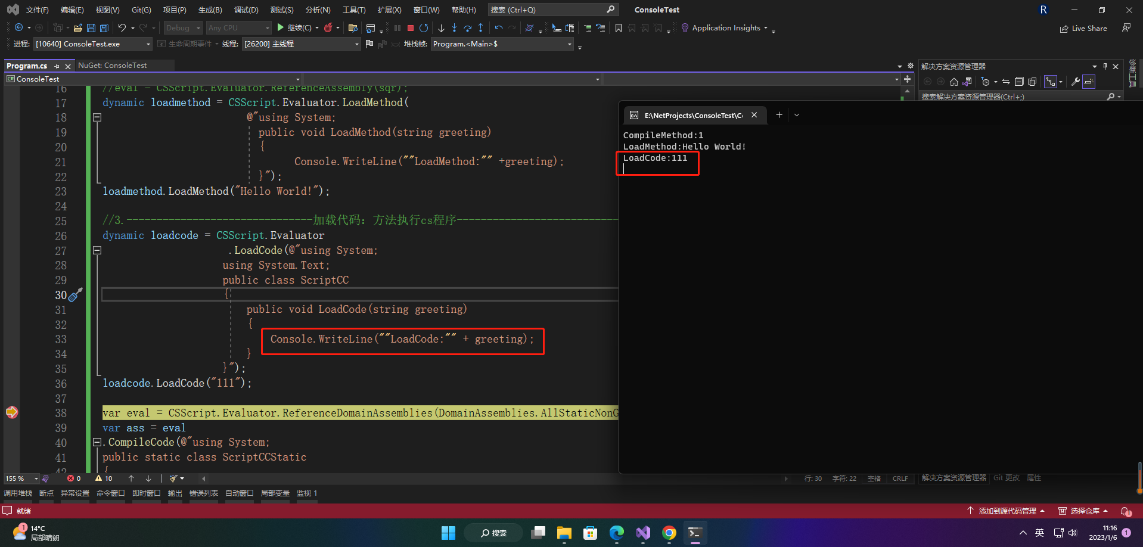Collapse the code block at line 18
This screenshot has width=1143, height=547.
click(97, 117)
